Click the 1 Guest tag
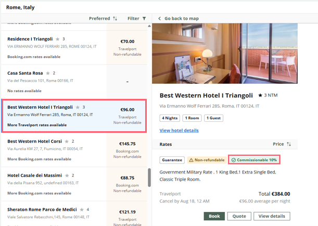The width and height of the screenshot is (318, 226). pyautogui.click(x=213, y=118)
